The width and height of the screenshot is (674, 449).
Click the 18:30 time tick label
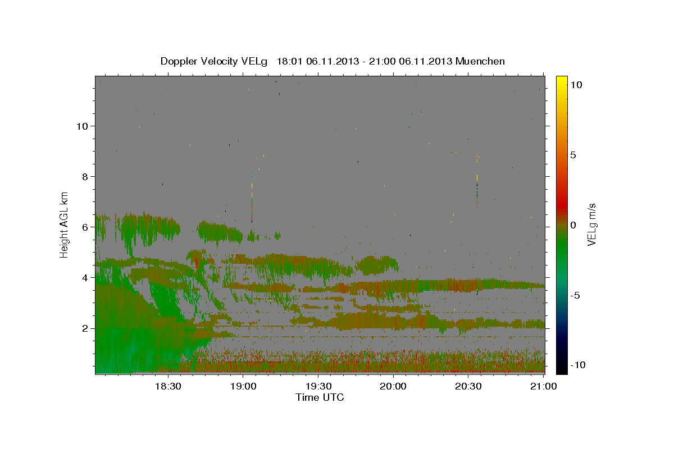click(x=168, y=386)
